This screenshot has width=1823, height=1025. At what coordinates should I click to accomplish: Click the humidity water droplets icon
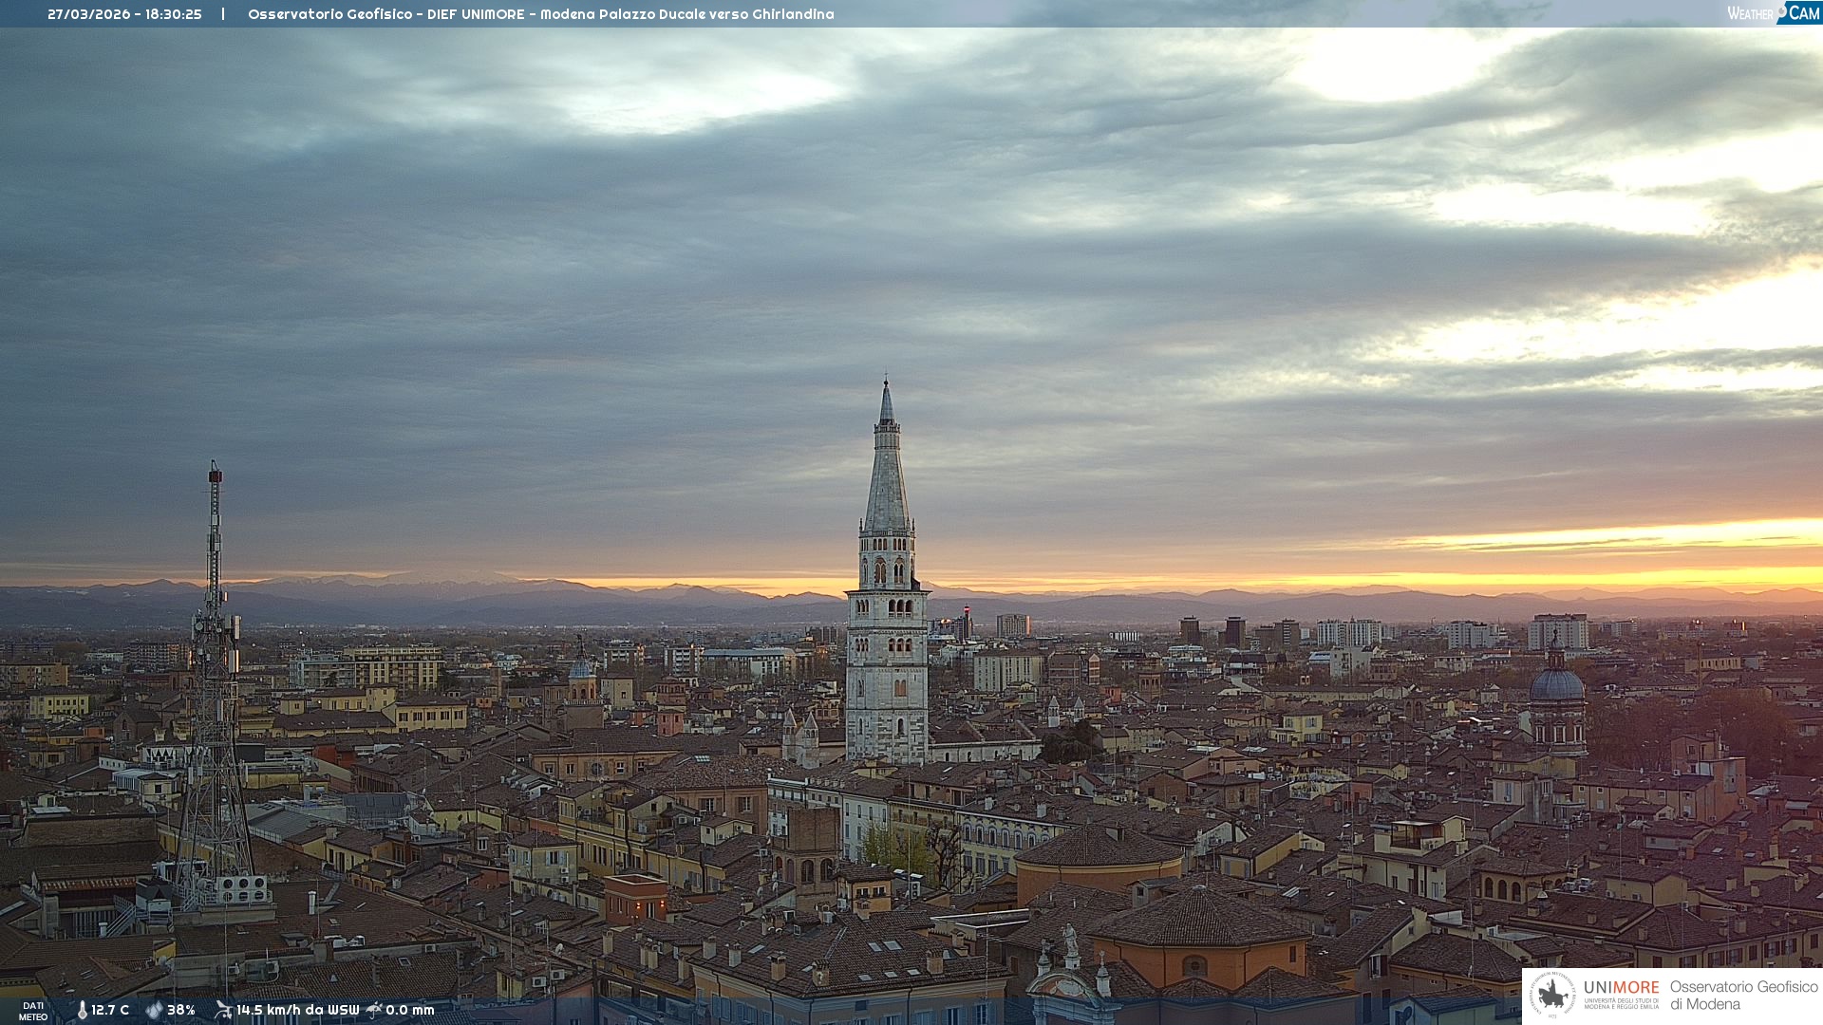pos(154,1011)
